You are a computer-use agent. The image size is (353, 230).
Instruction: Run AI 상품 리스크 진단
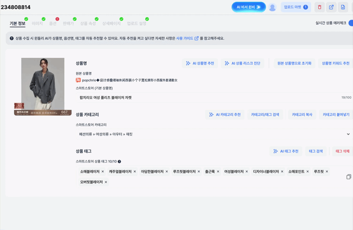(243, 63)
